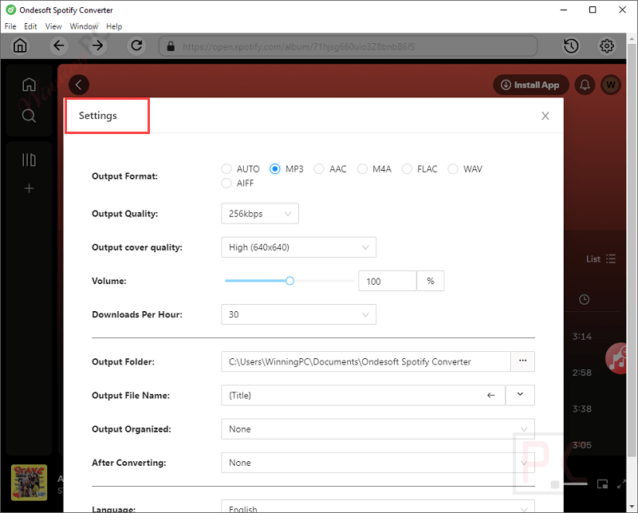The height and width of the screenshot is (513, 638).
Task: Open the notifications bell
Action: coord(585,85)
